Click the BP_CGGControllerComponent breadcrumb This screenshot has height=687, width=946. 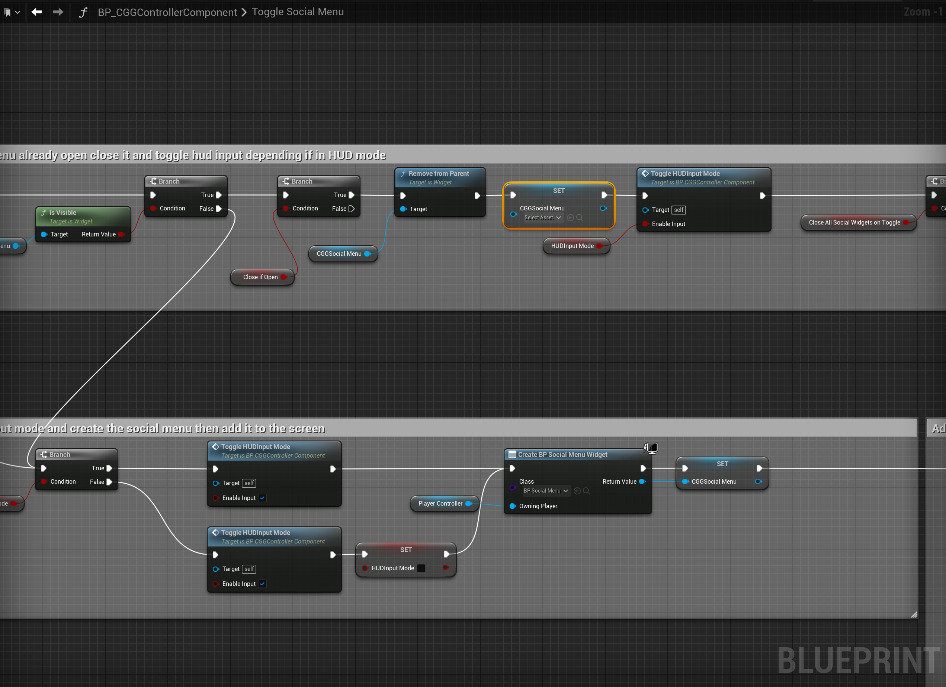click(x=167, y=12)
